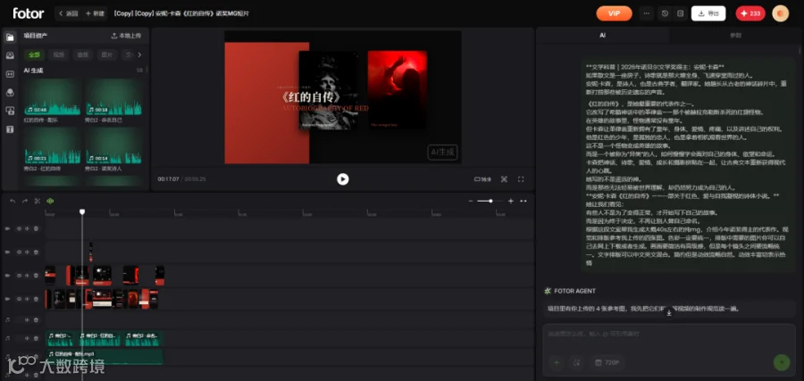804x381 pixels.
Task: Click the square icon next to history
Action: [681, 13]
